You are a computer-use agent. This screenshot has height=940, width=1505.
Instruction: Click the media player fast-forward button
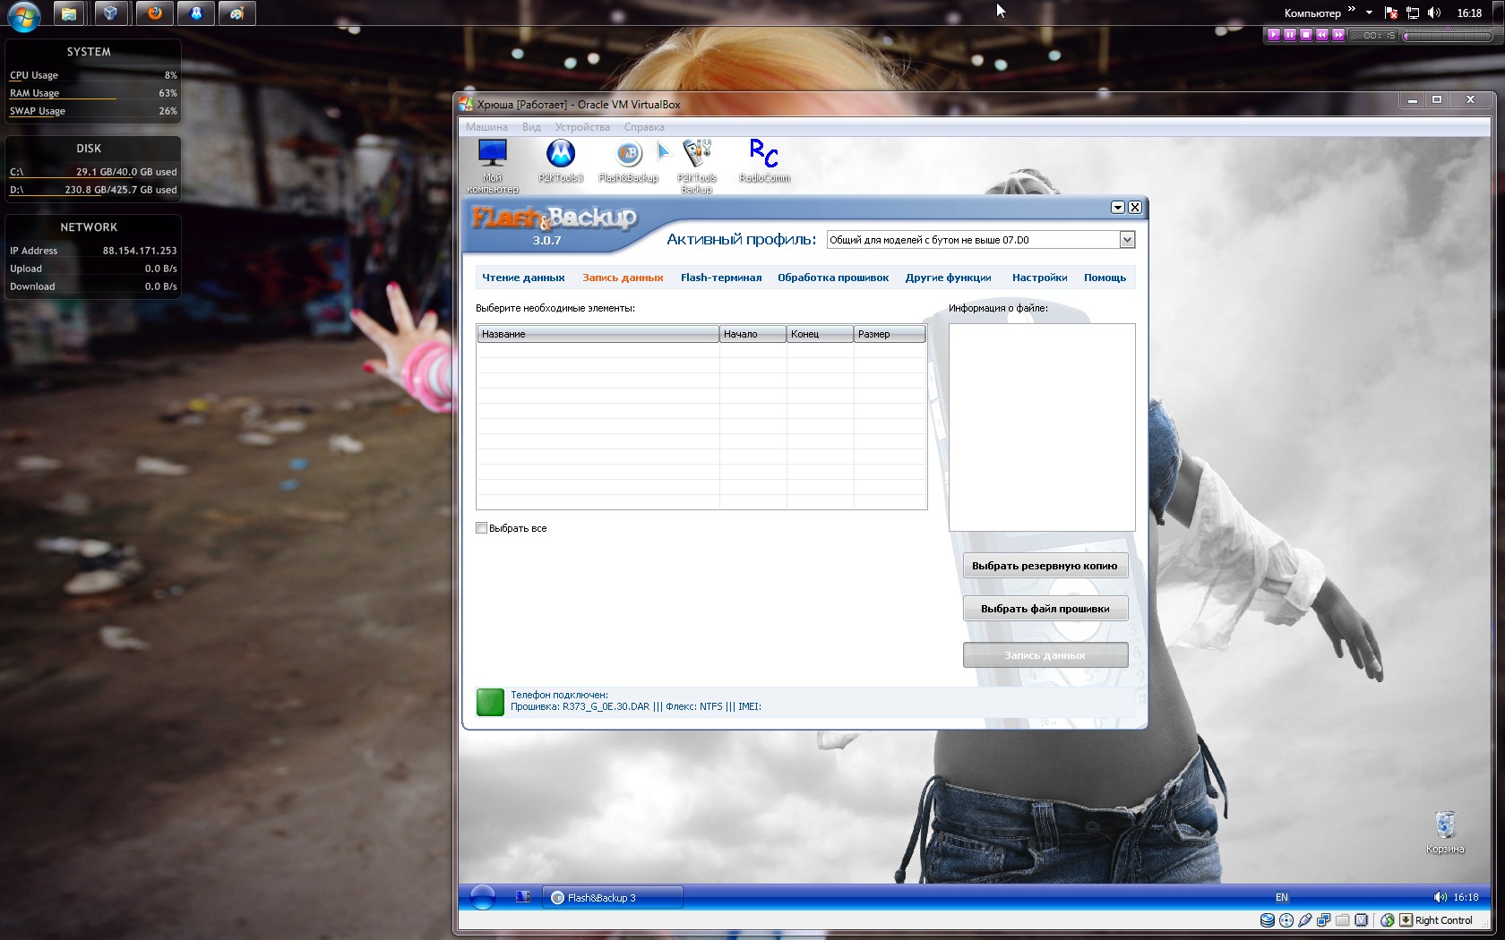[x=1338, y=35]
